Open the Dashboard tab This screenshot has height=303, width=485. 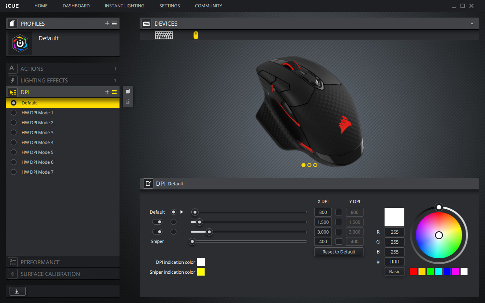(x=76, y=6)
